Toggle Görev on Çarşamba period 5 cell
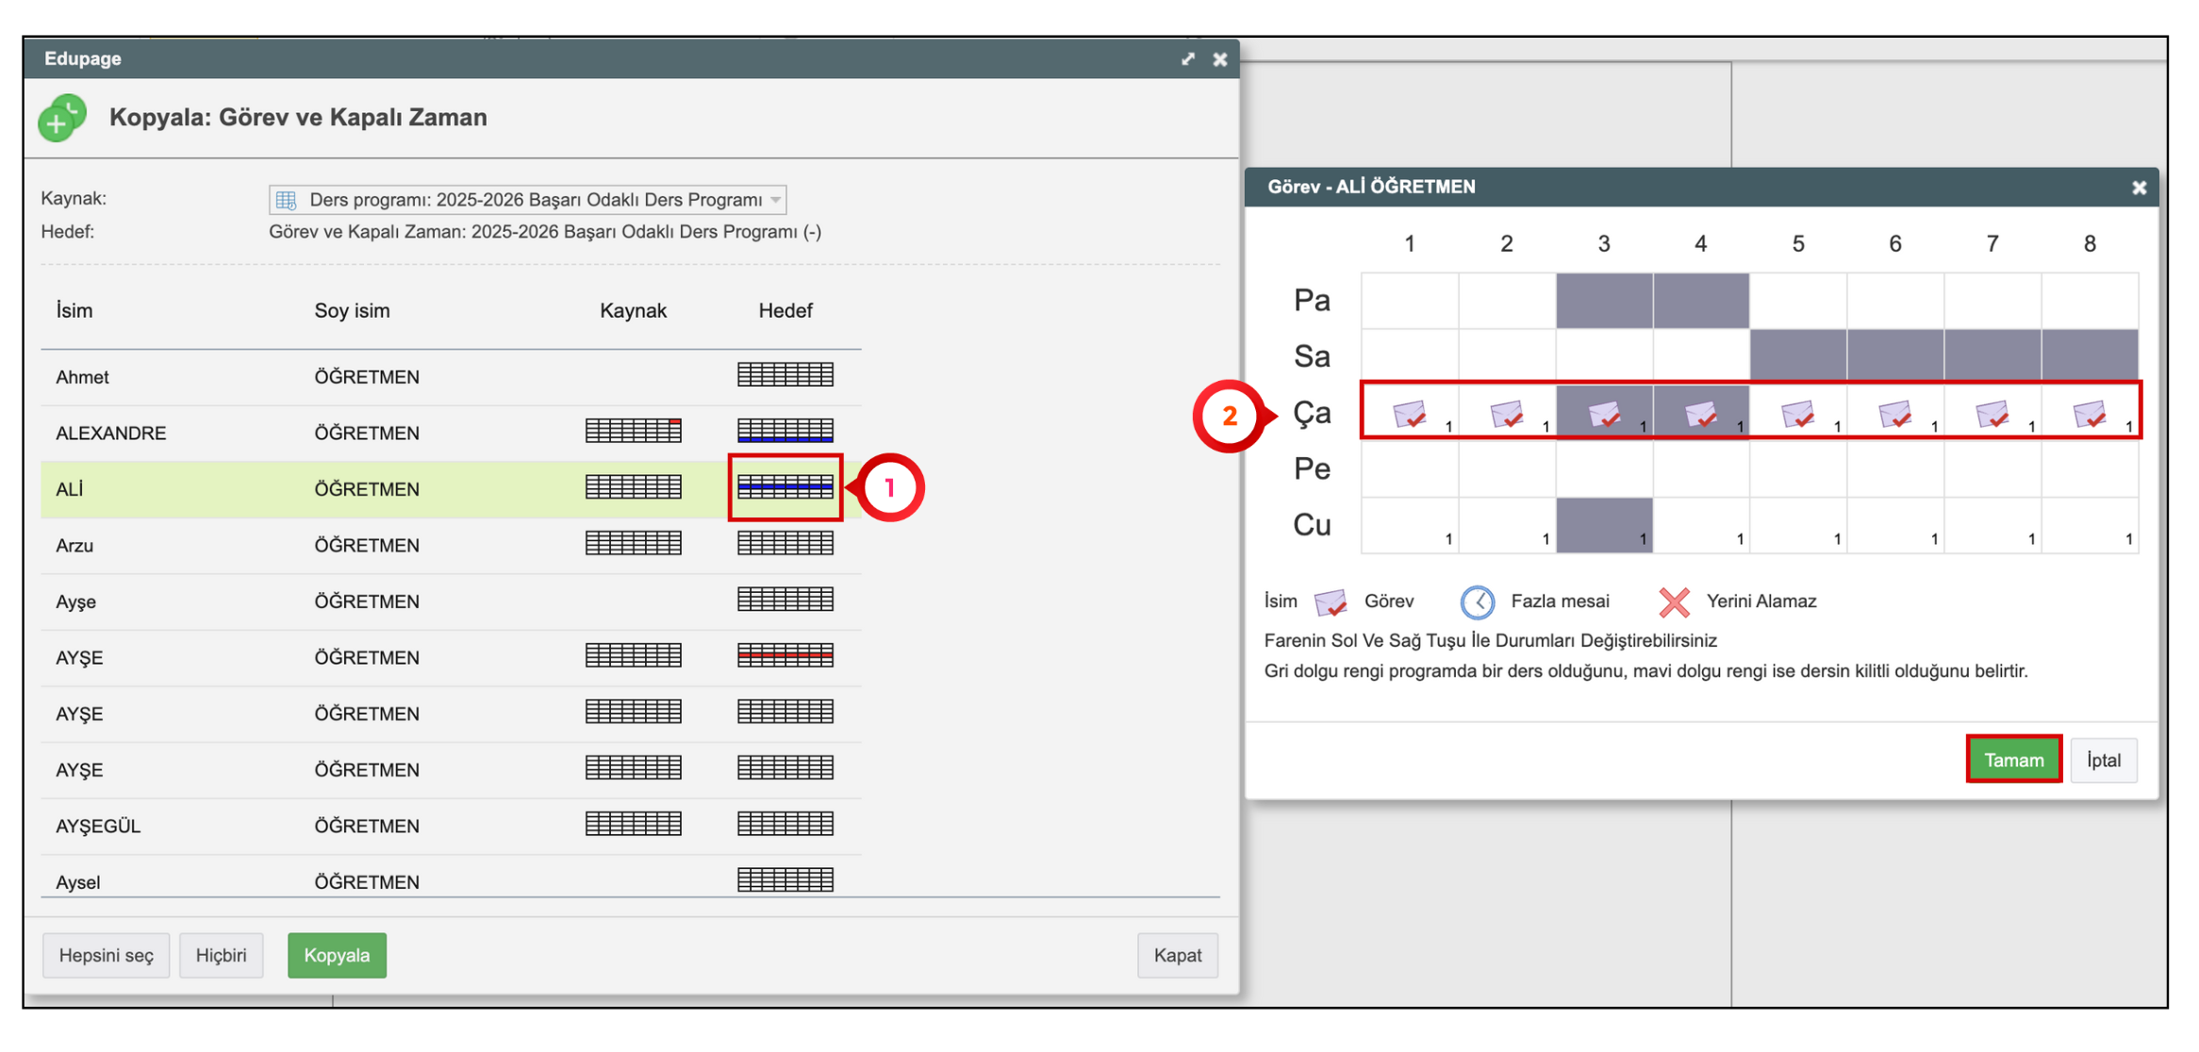 pyautogui.click(x=1797, y=413)
